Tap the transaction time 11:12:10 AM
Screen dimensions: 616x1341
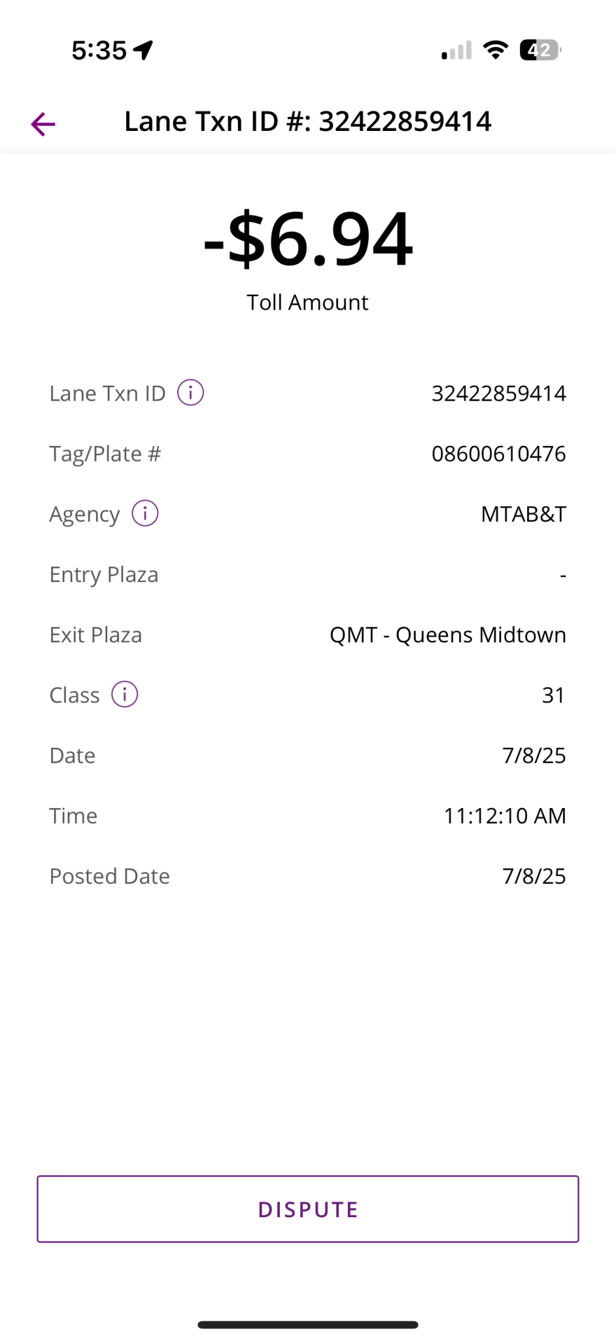click(x=504, y=816)
